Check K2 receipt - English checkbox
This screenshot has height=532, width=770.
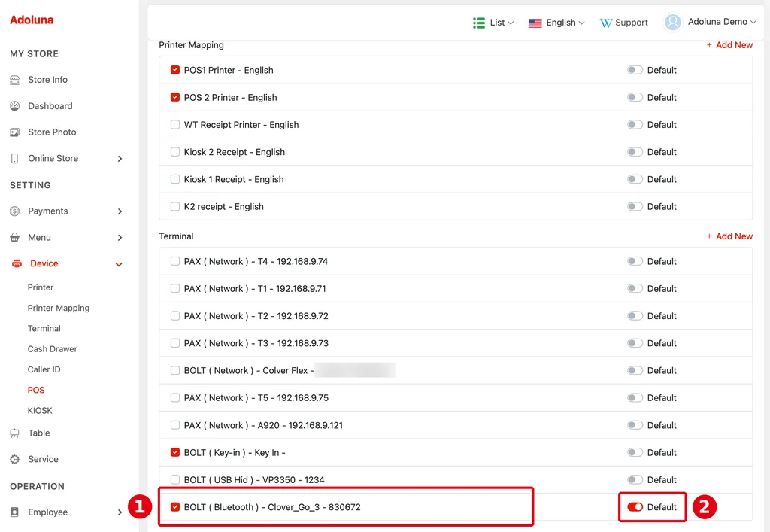pyautogui.click(x=174, y=206)
